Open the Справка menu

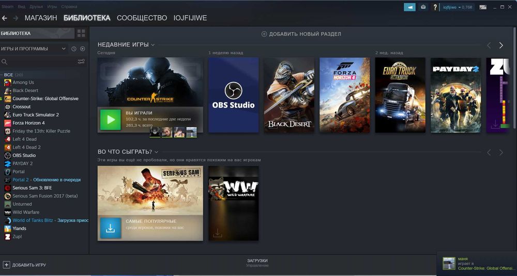point(69,7)
